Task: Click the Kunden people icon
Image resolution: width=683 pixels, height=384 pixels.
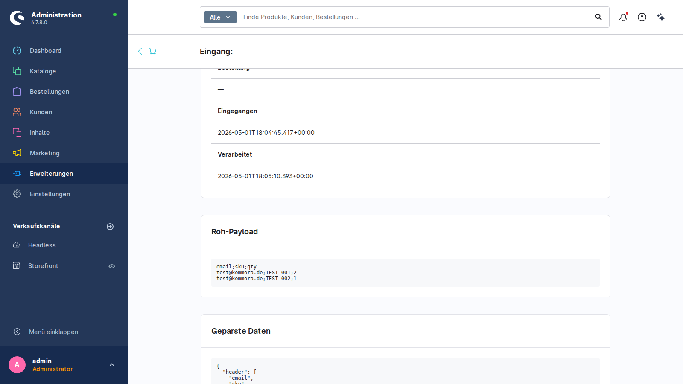Action: click(17, 112)
